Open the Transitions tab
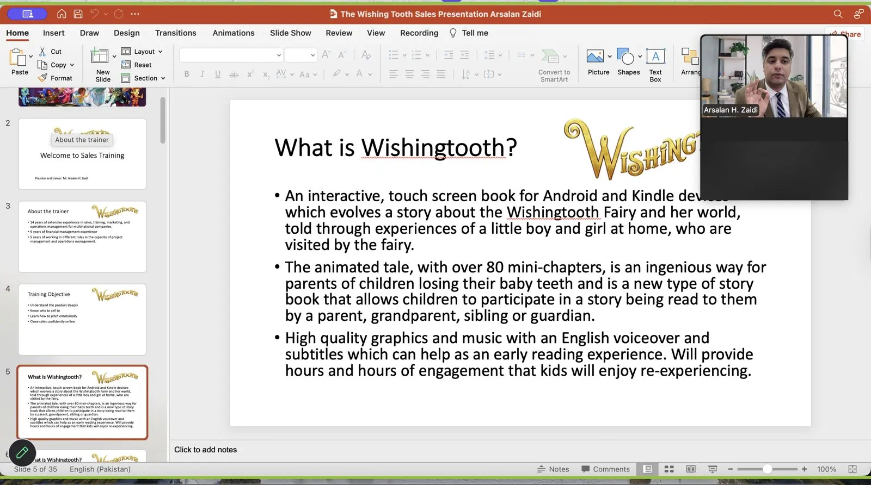The width and height of the screenshot is (871, 485). (176, 33)
